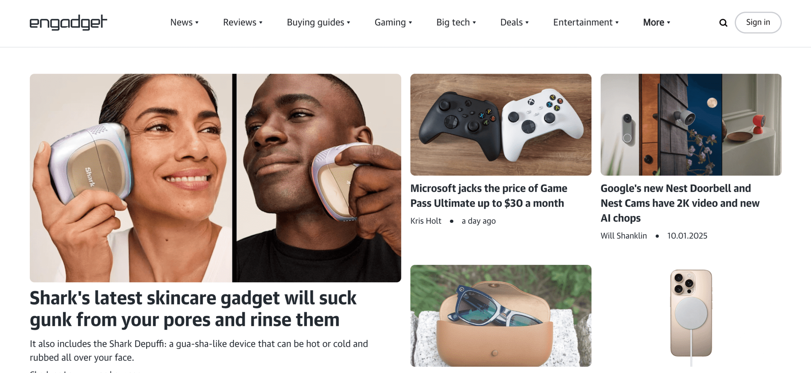The image size is (811, 373).
Task: Expand the More menu arrow
Action: (x=668, y=22)
